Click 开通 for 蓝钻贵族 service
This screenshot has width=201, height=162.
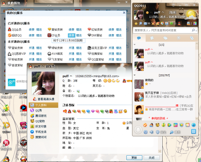32,48
